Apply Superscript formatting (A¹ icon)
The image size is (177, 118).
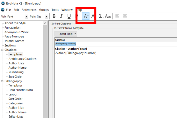(x=86, y=16)
